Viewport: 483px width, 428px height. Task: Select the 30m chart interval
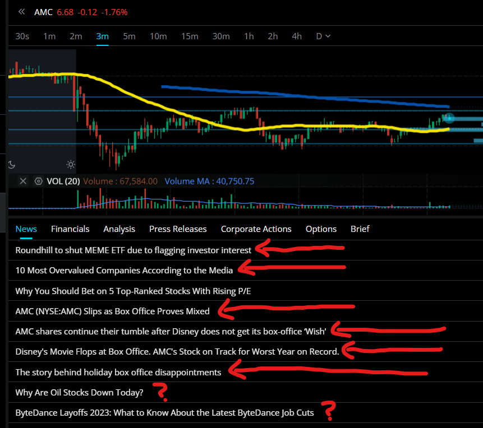pos(221,36)
